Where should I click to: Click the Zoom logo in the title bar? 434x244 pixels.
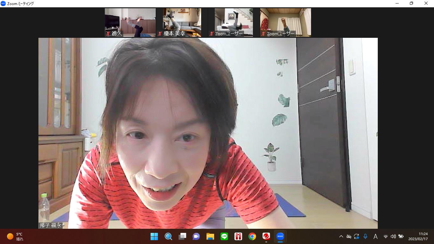tap(3, 3)
